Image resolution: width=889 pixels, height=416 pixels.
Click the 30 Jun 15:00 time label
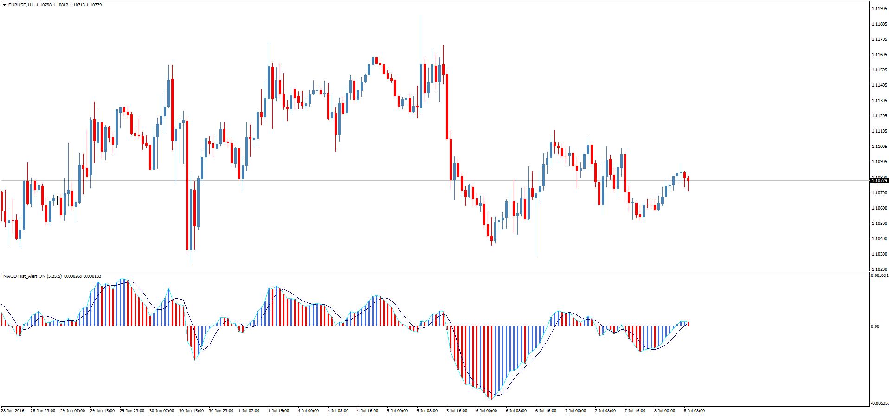click(191, 411)
